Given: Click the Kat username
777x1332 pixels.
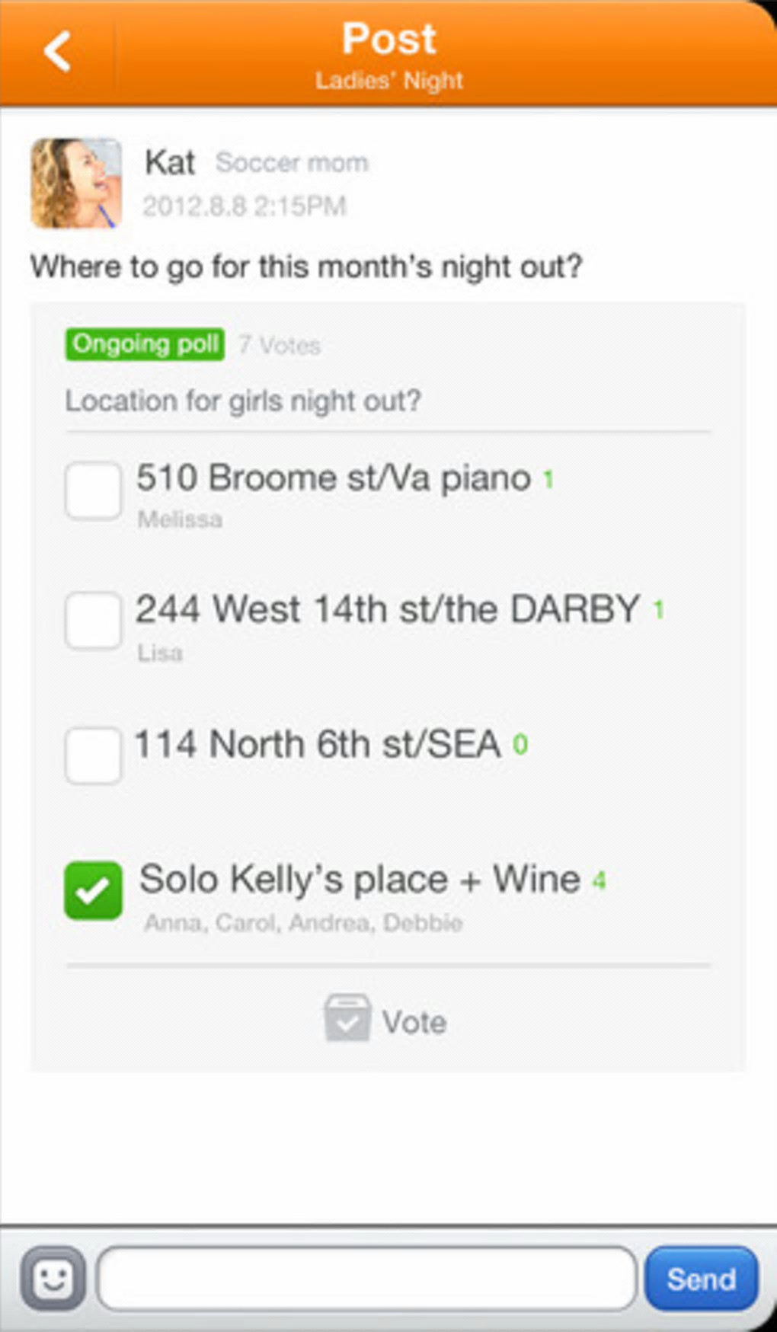Looking at the screenshot, I should (170, 163).
